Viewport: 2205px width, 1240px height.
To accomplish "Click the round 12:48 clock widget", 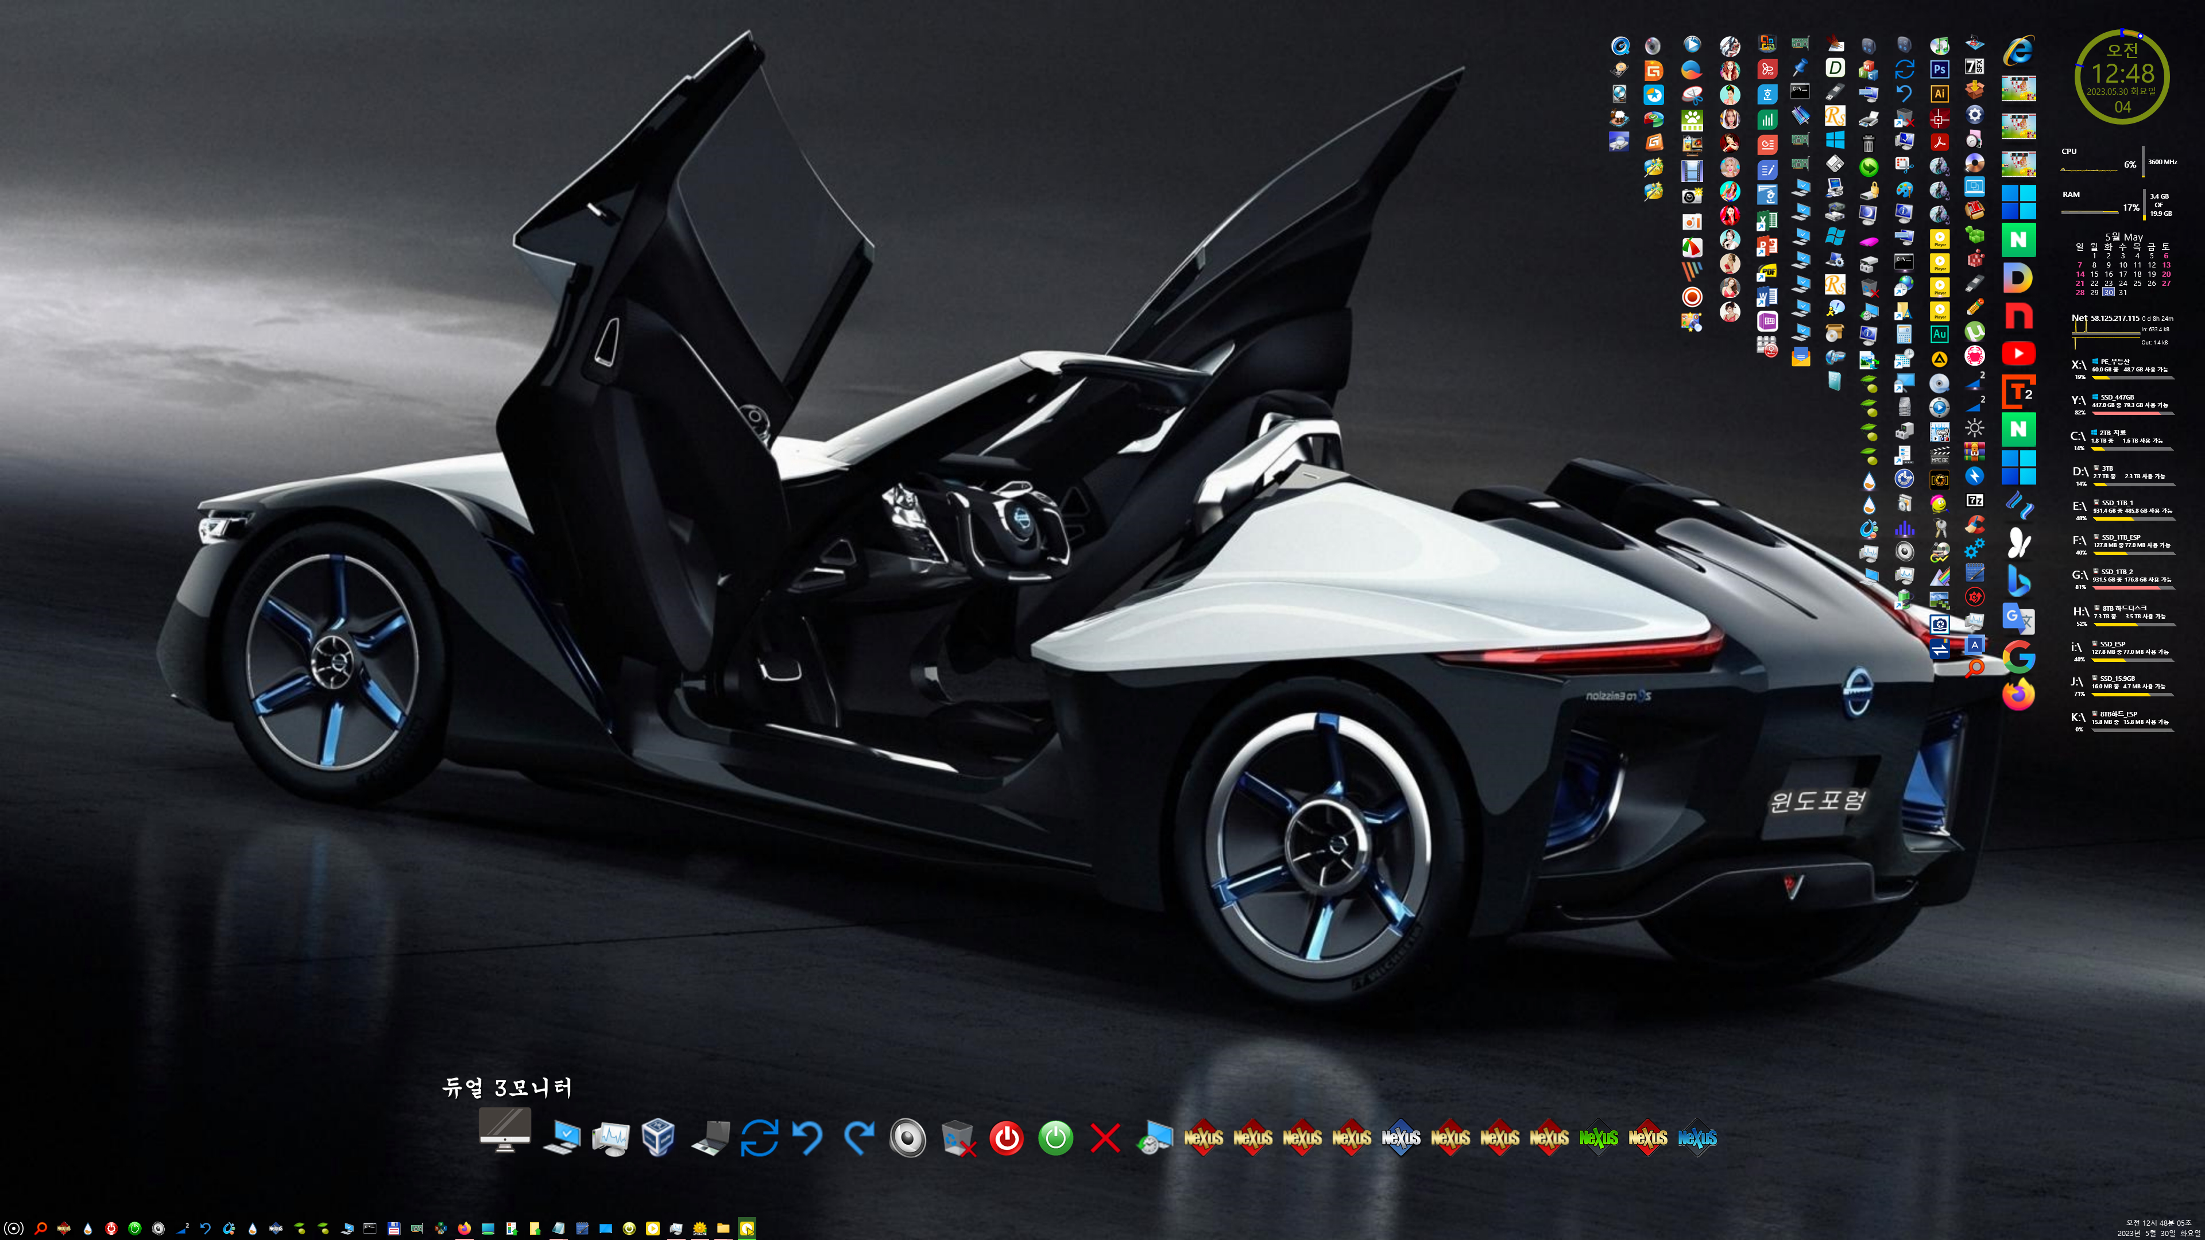I will tap(2123, 77).
